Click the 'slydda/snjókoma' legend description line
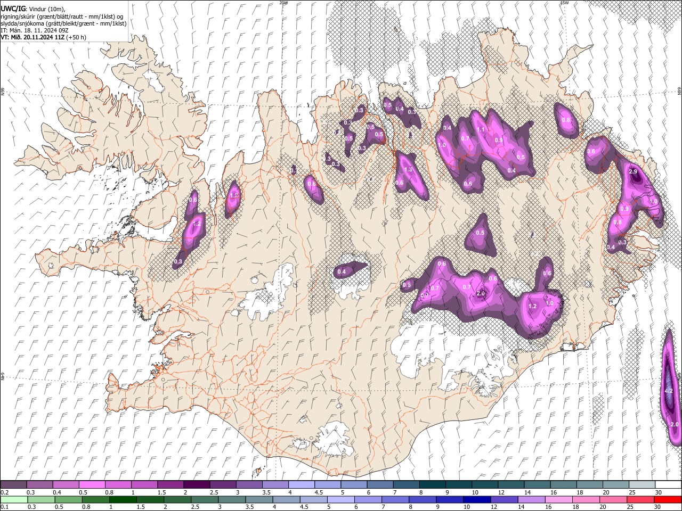 tap(63, 23)
